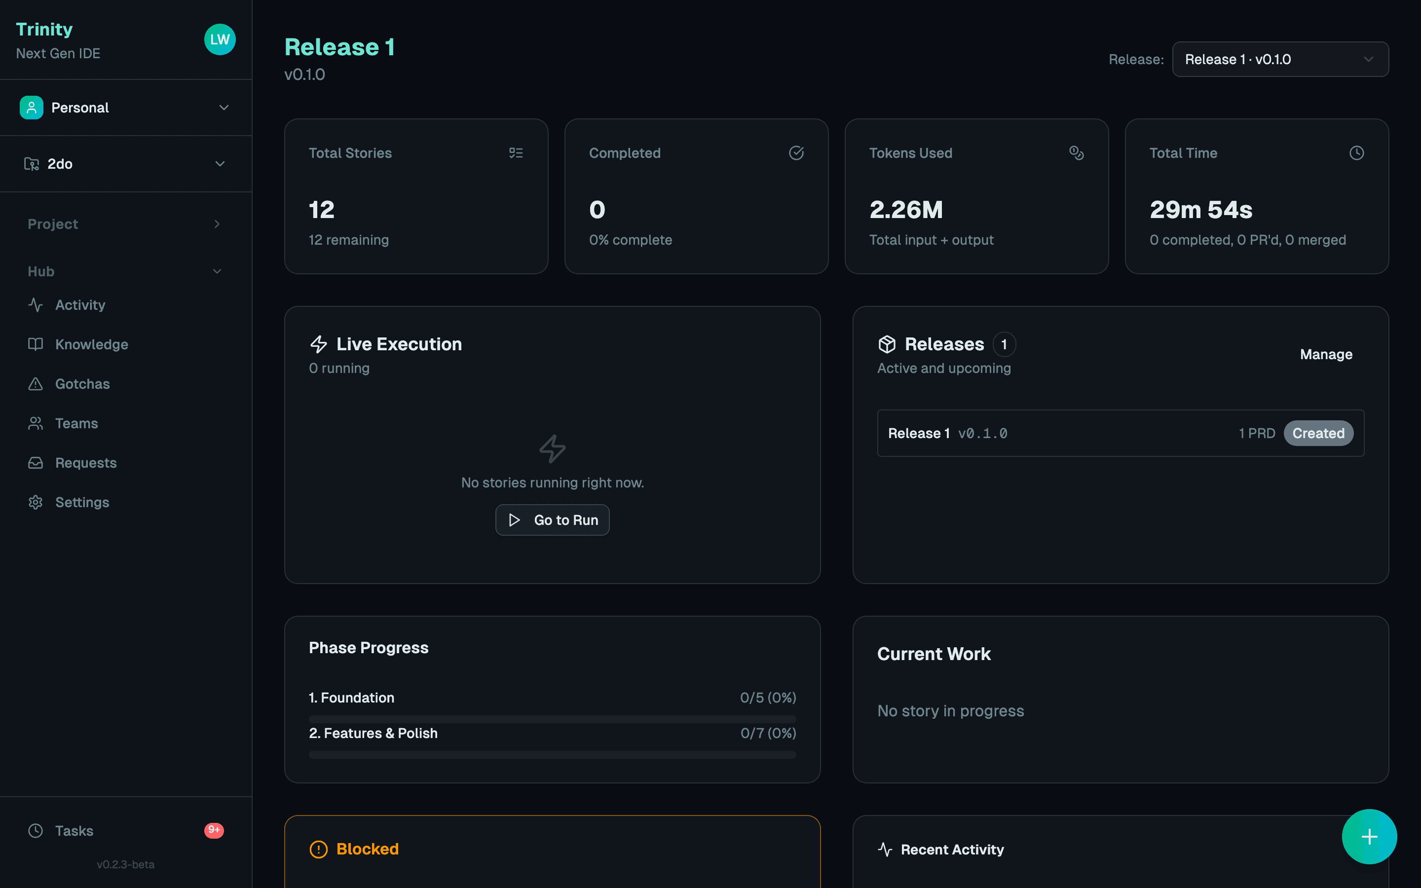Collapse the Hub section
The image size is (1421, 888).
126,271
